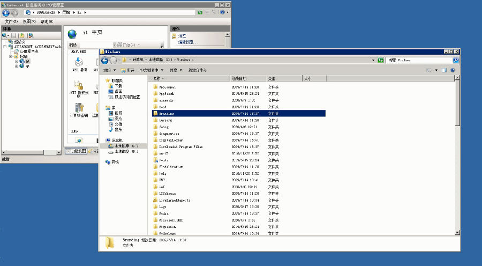
Task: Open the 视图(V) menu in IIS Manager
Action: (30, 21)
